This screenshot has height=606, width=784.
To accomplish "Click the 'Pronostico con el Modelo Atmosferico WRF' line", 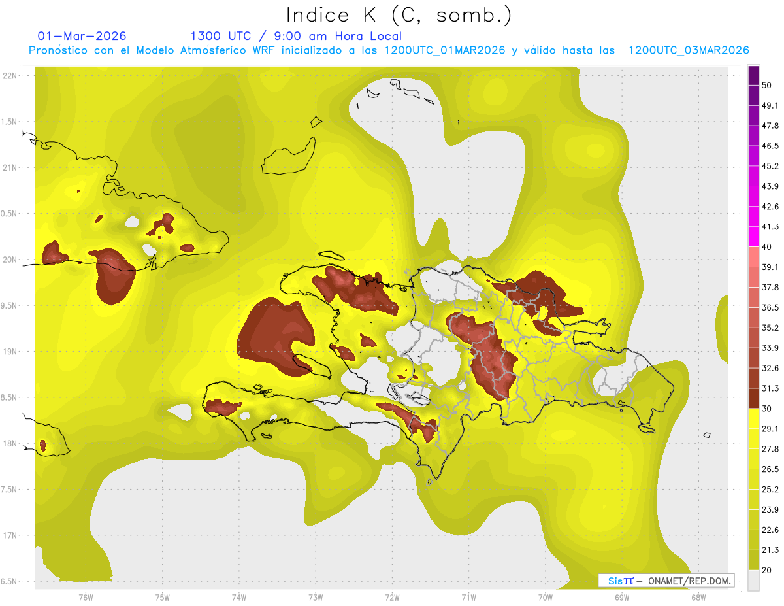I will [x=389, y=50].
